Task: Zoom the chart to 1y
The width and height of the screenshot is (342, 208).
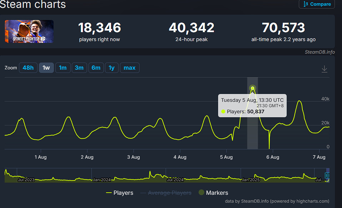Action: tap(112, 68)
